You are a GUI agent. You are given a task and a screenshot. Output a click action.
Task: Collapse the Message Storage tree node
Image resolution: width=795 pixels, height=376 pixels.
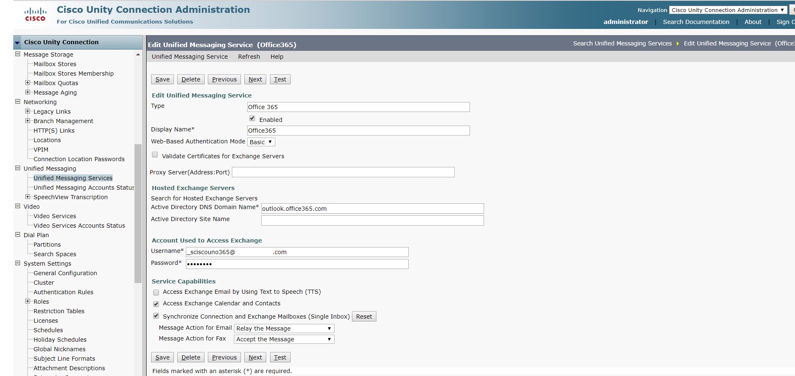click(18, 54)
